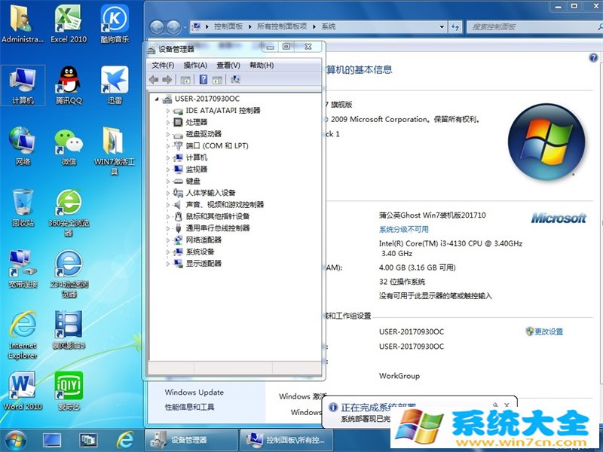
Task: Click scan for hardware changes toolbar icon
Action: (235, 79)
